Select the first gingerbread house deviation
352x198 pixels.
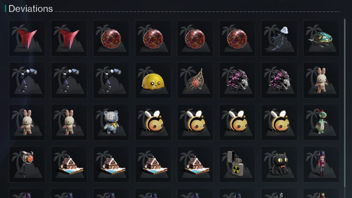(x=69, y=164)
